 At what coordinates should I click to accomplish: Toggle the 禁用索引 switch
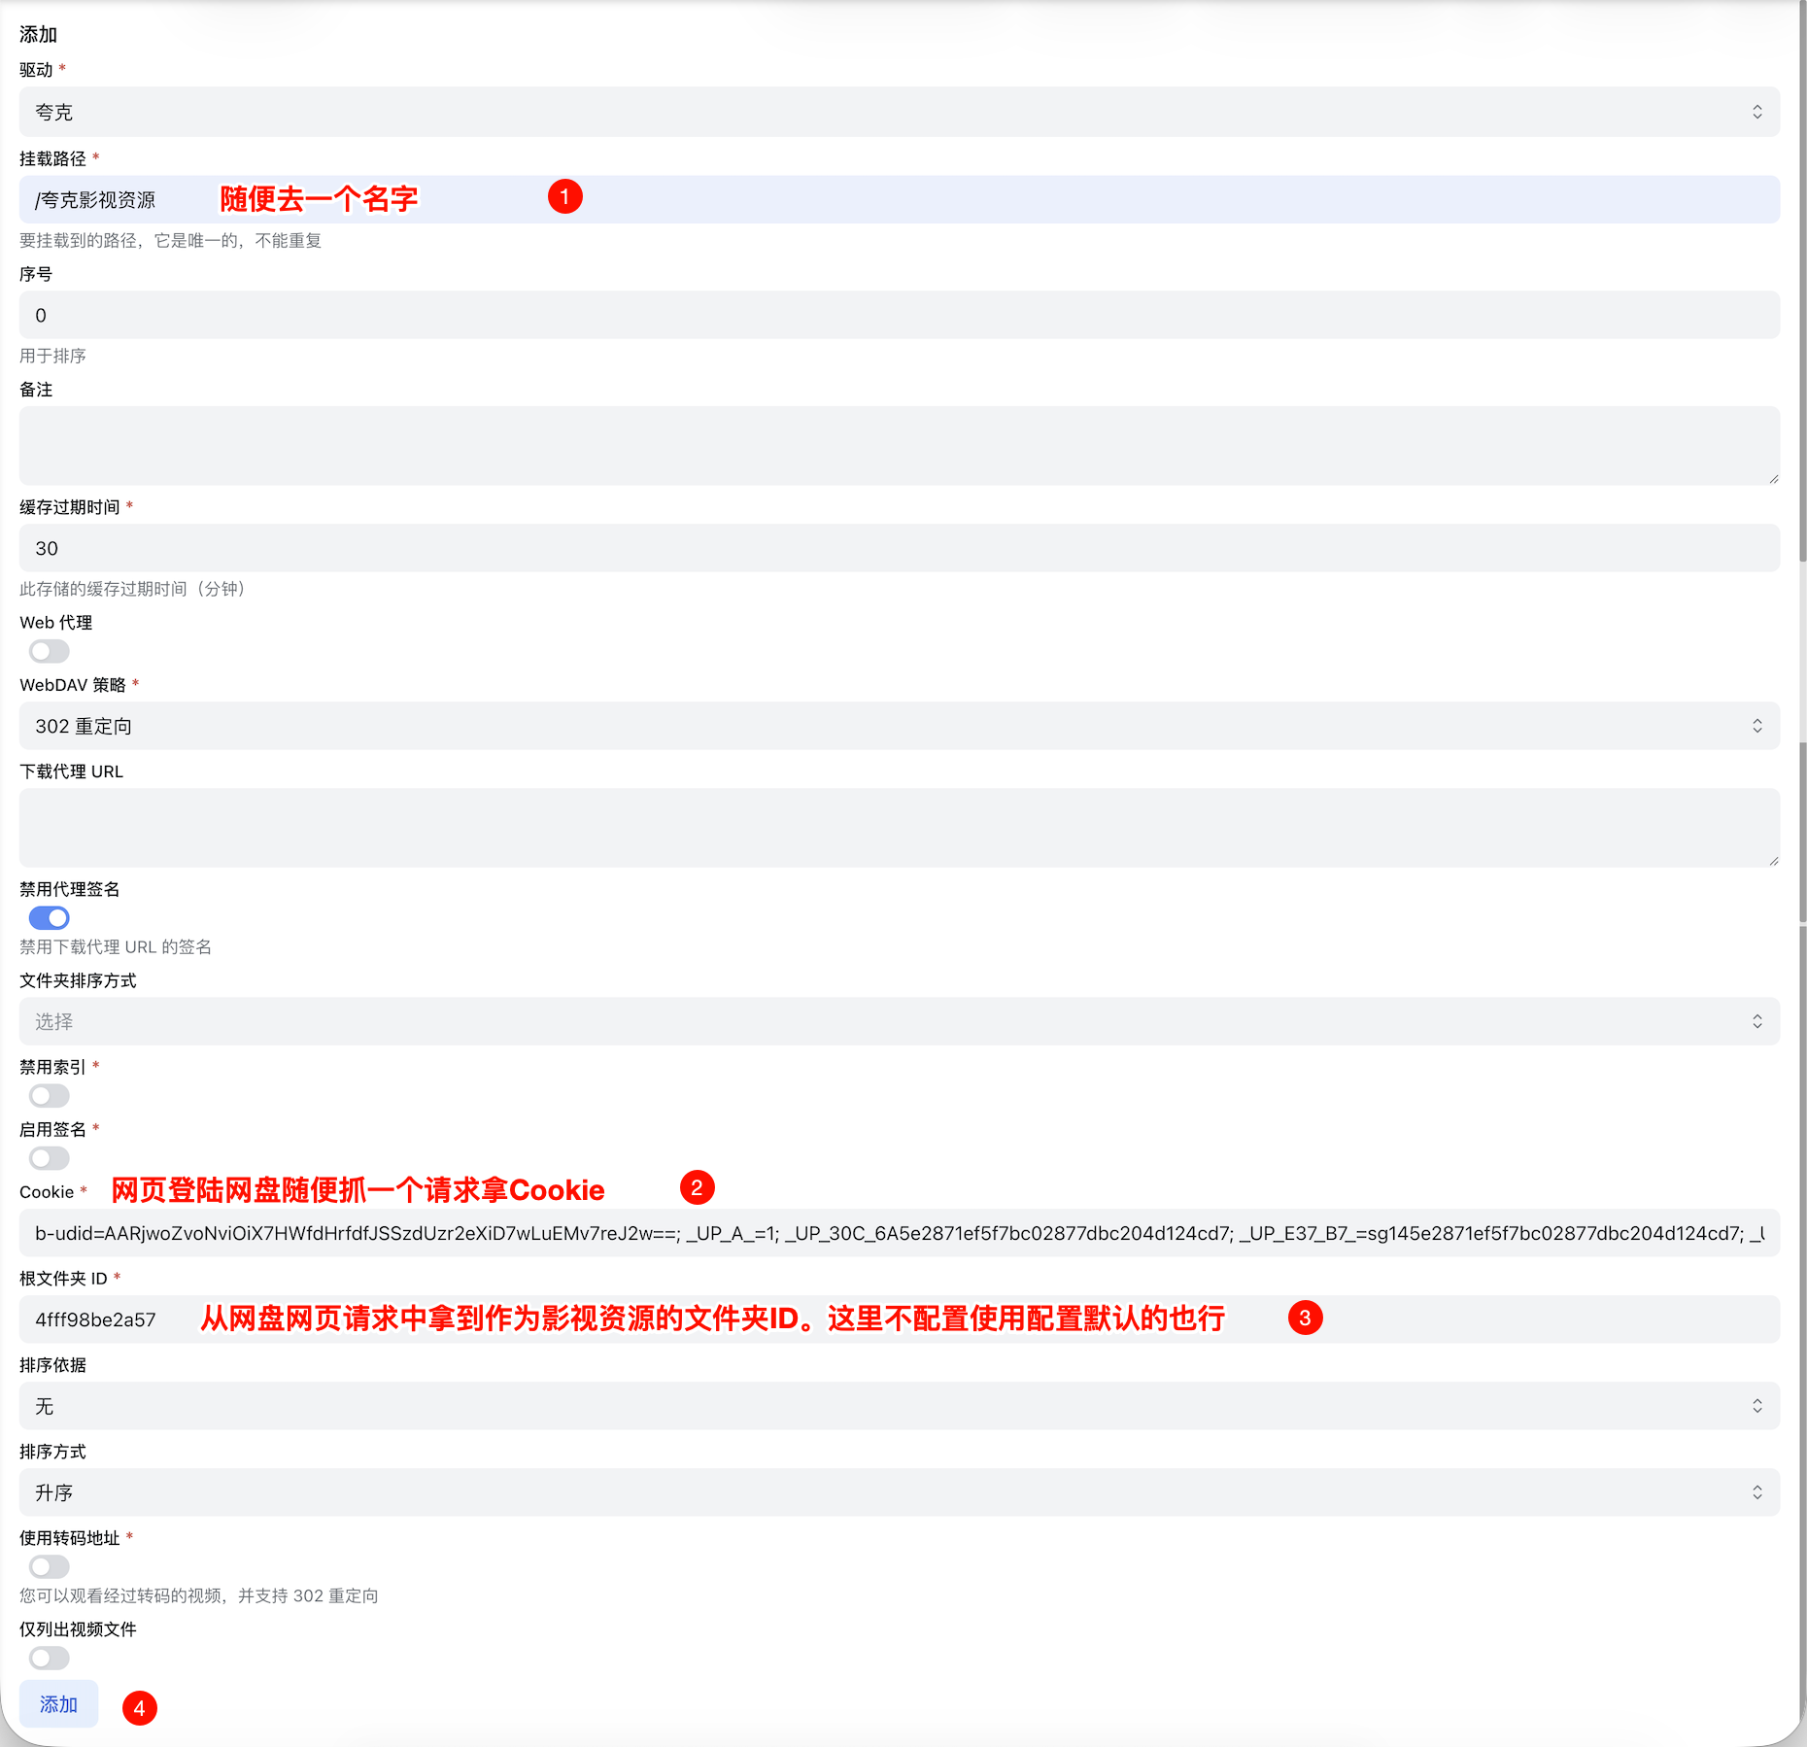pos(50,1096)
